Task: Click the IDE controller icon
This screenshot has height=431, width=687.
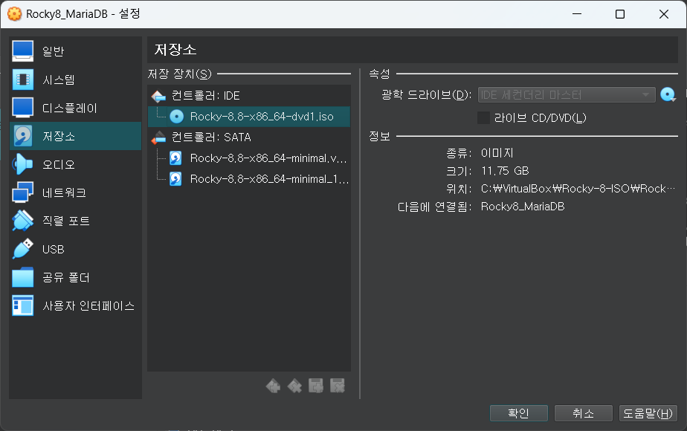Action: coord(158,95)
